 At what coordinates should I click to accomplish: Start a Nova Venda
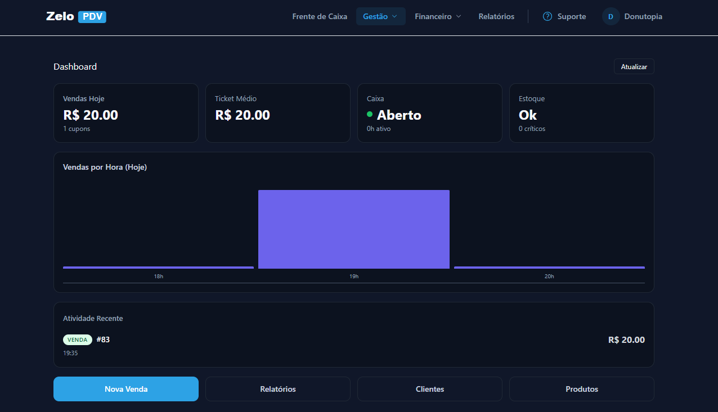click(125, 388)
